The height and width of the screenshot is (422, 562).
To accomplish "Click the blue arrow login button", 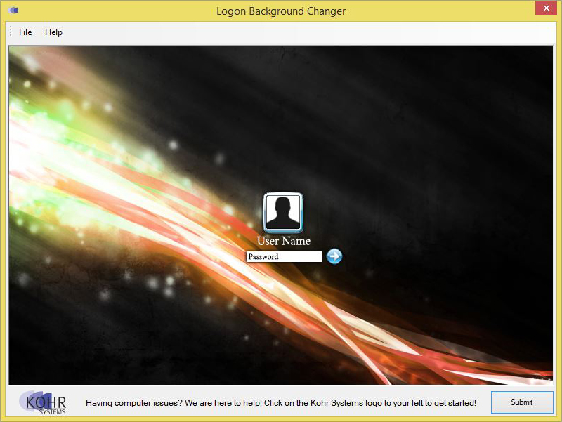I will 334,256.
